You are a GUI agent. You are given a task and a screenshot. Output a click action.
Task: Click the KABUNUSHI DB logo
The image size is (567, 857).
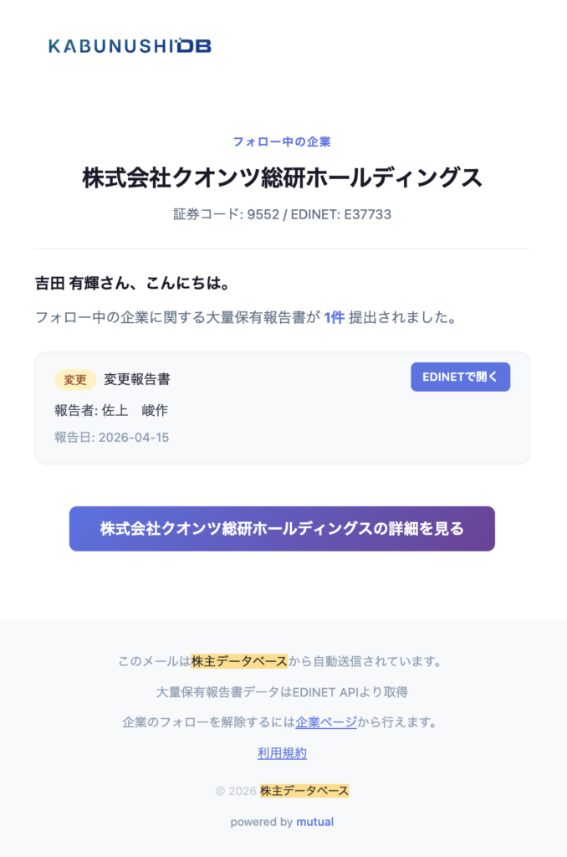130,45
